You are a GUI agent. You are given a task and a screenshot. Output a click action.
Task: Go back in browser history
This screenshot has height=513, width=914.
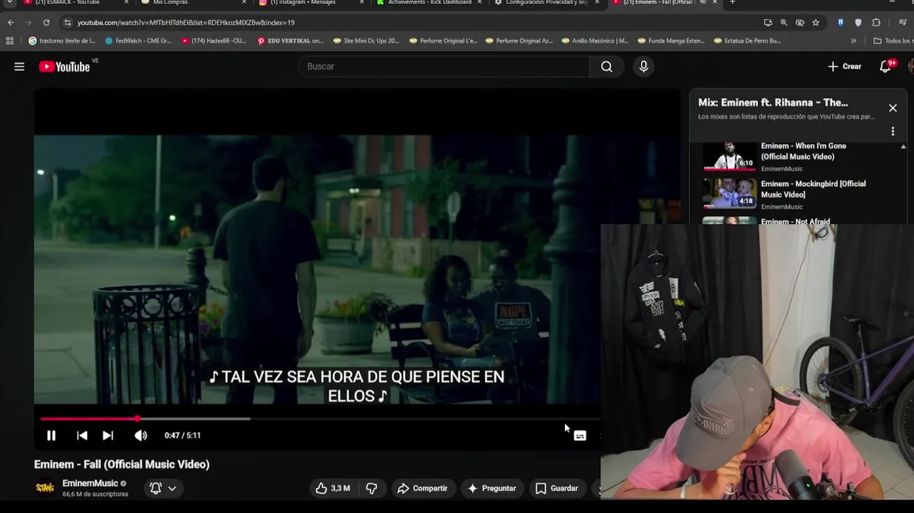[11, 23]
